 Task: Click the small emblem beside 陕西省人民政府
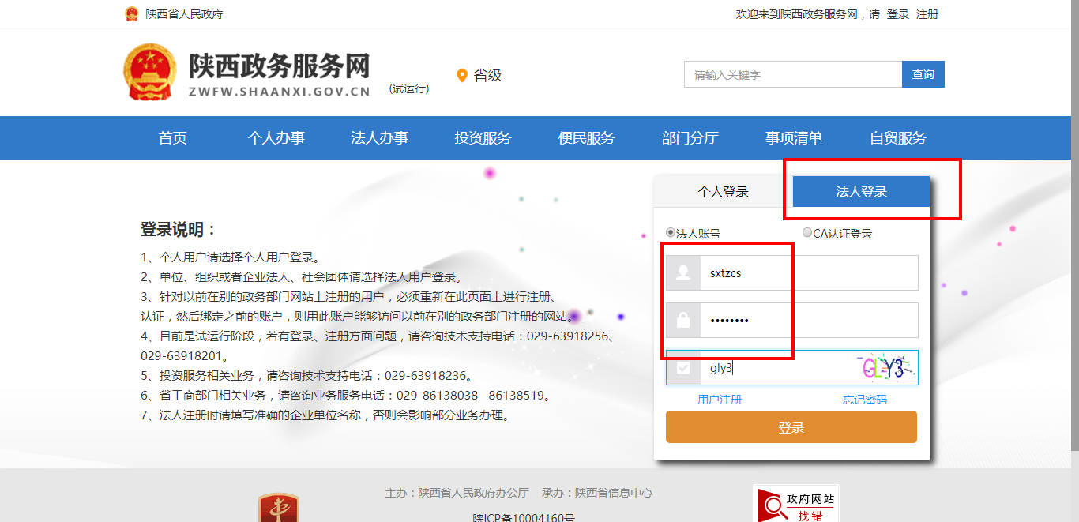click(x=131, y=14)
